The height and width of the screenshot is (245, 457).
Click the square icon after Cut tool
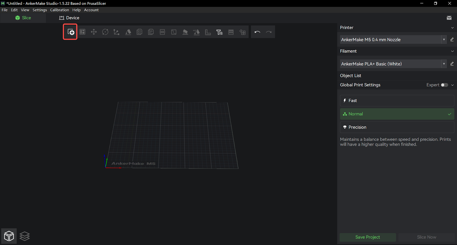tap(174, 32)
